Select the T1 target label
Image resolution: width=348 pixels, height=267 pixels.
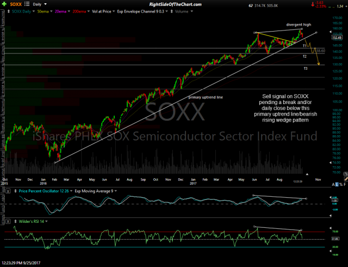tap(304, 46)
